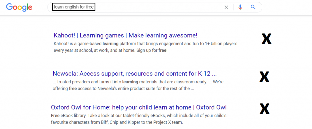Click the bold 'learning' before 'materials' in the Newsela snippet
This screenshot has height=129, width=312.
pos(130,82)
